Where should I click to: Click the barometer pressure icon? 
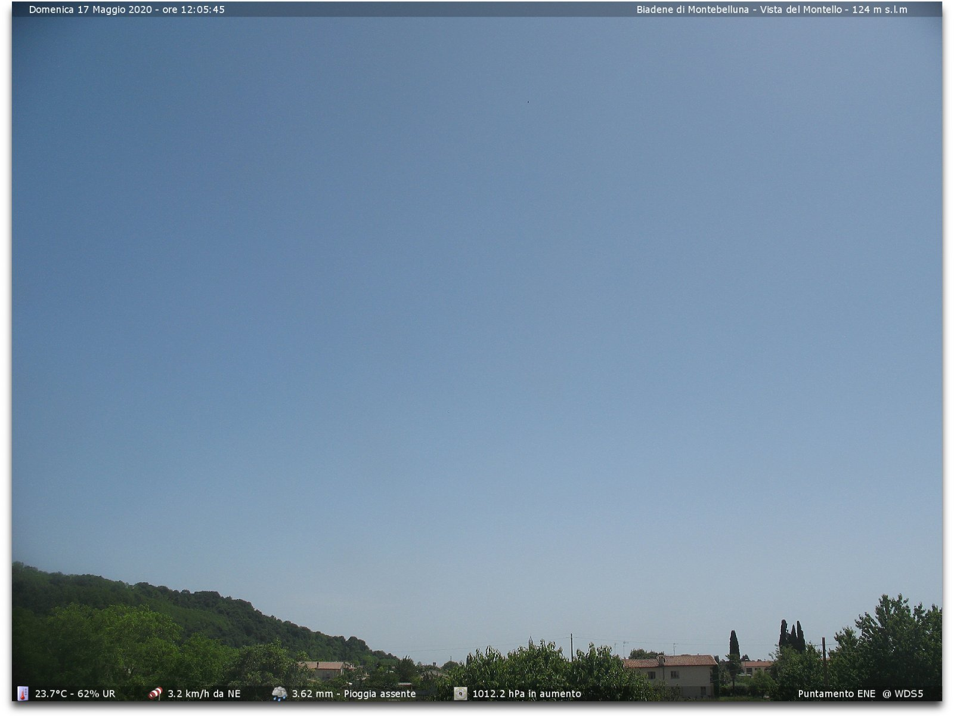460,693
